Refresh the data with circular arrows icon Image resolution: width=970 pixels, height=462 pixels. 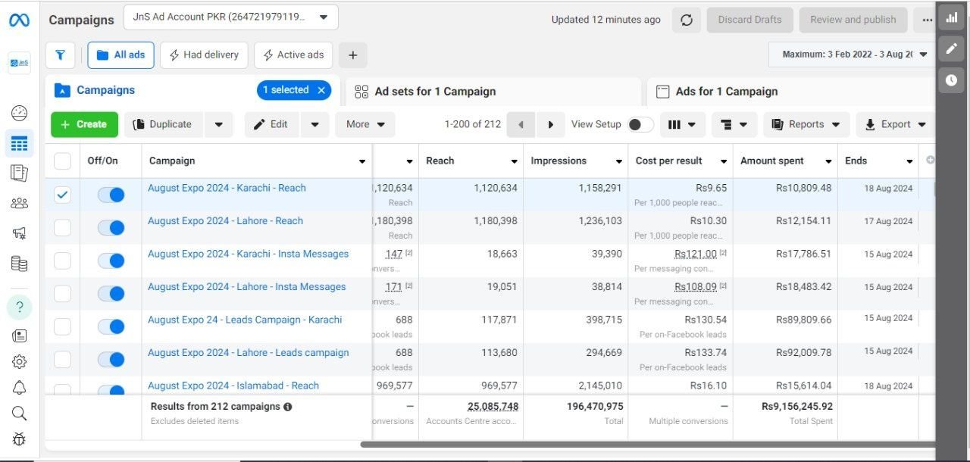(687, 20)
